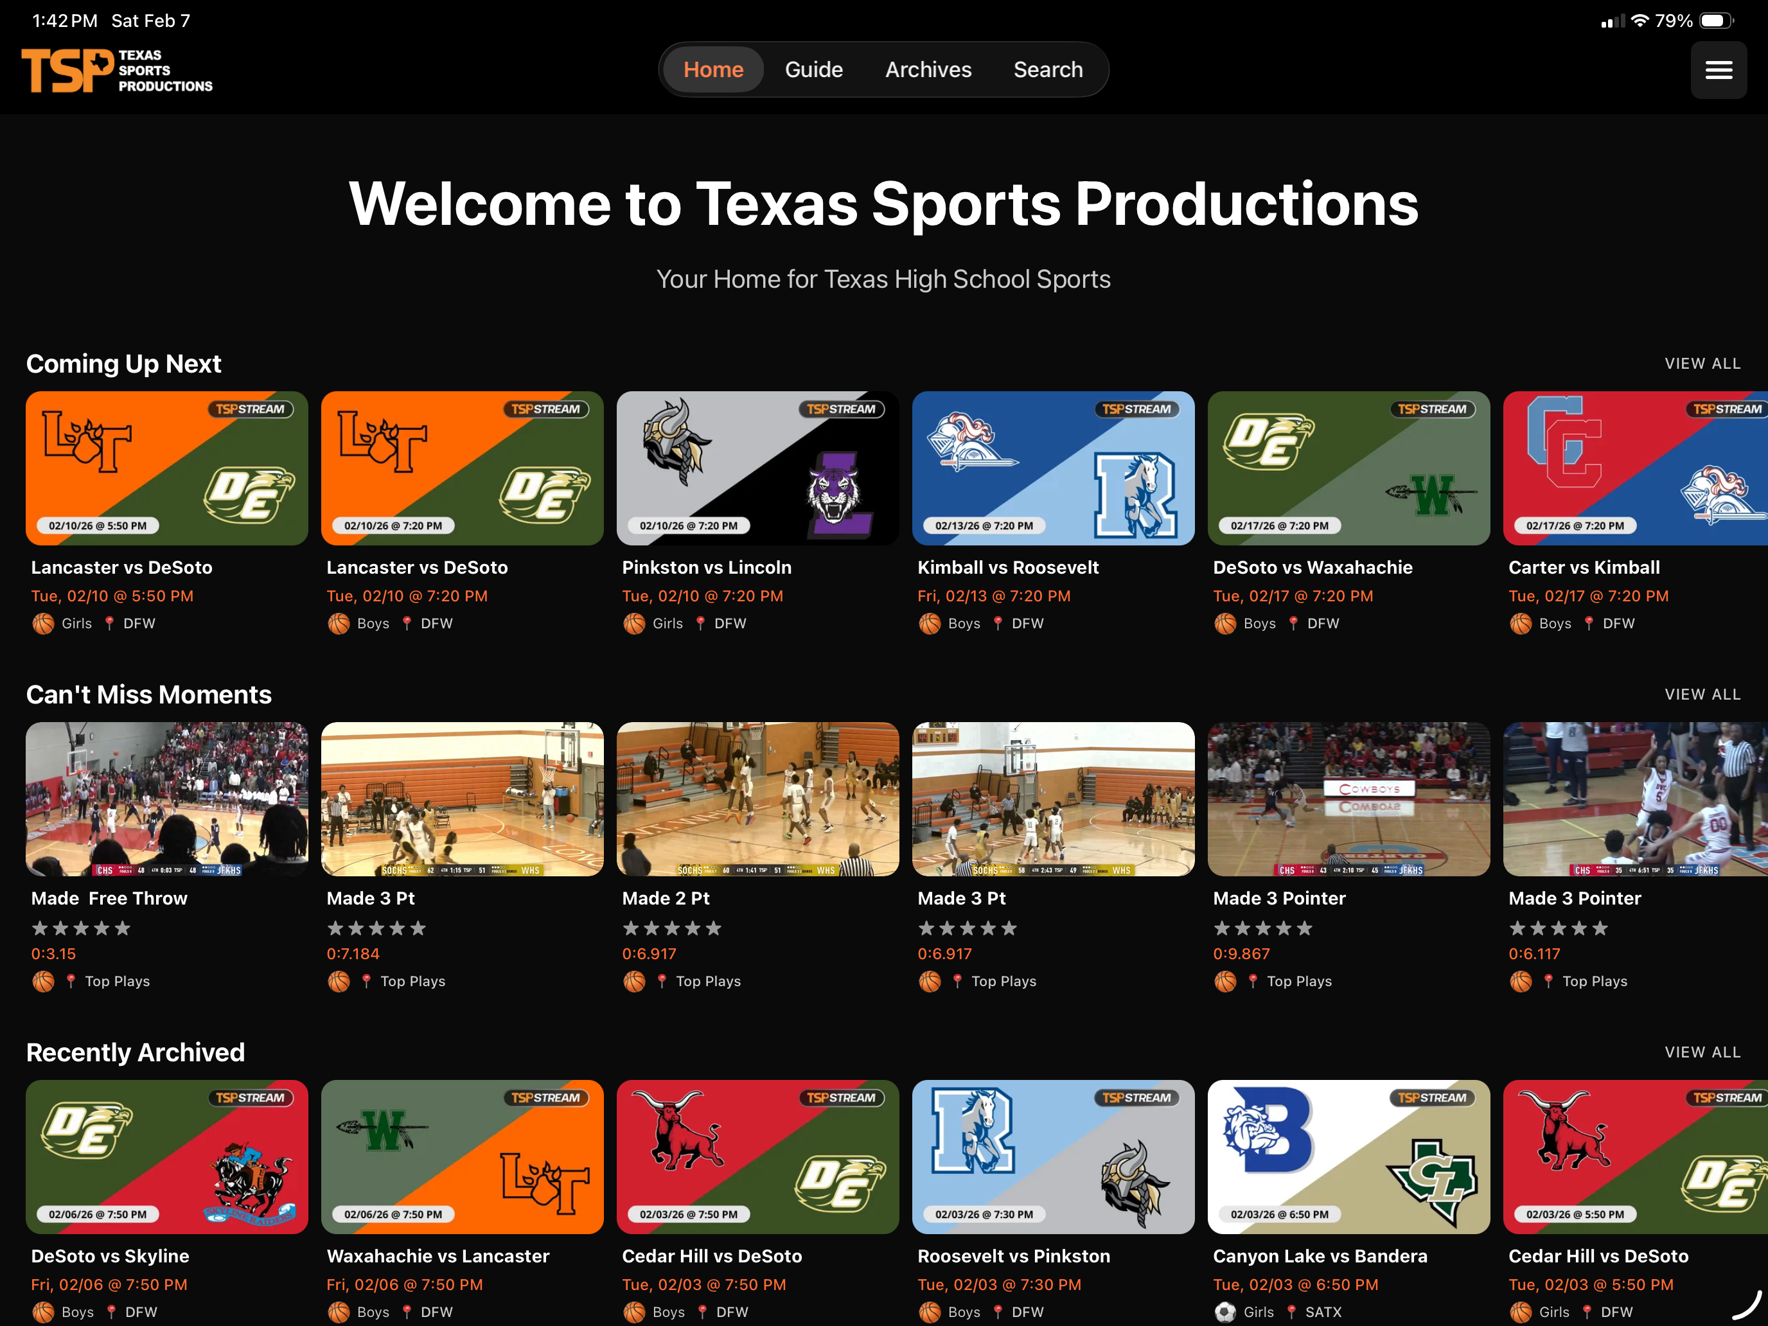Open Kimball vs Roosevelt game thumbnail

(x=1054, y=468)
